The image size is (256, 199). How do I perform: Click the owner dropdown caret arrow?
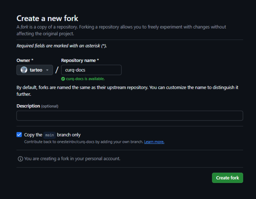coord(47,70)
